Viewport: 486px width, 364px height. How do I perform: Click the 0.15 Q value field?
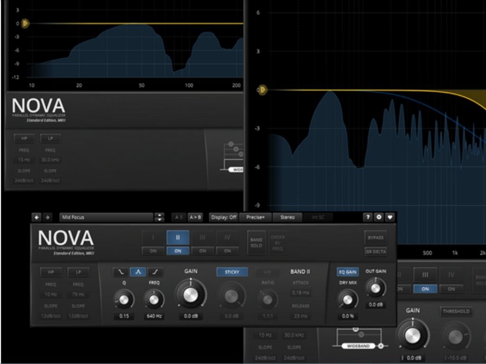pos(124,316)
